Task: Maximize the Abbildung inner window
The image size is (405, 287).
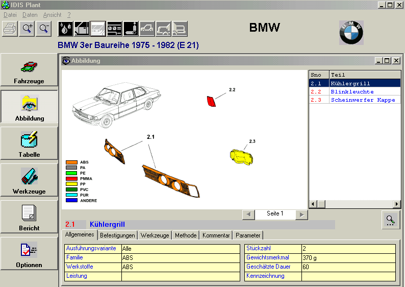Action: (x=387, y=60)
